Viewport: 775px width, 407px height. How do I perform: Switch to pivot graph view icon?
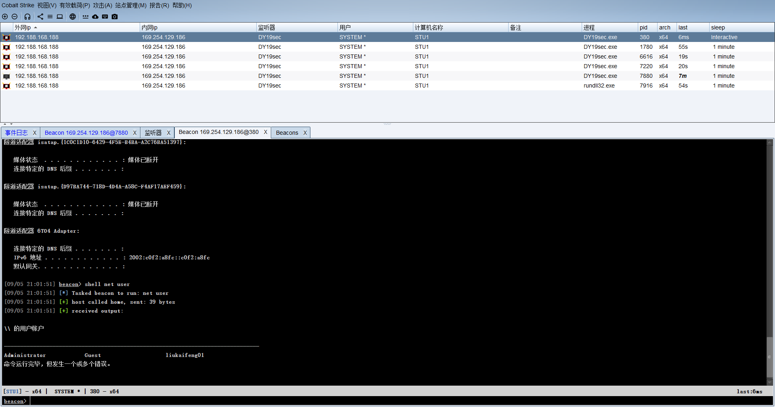40,17
